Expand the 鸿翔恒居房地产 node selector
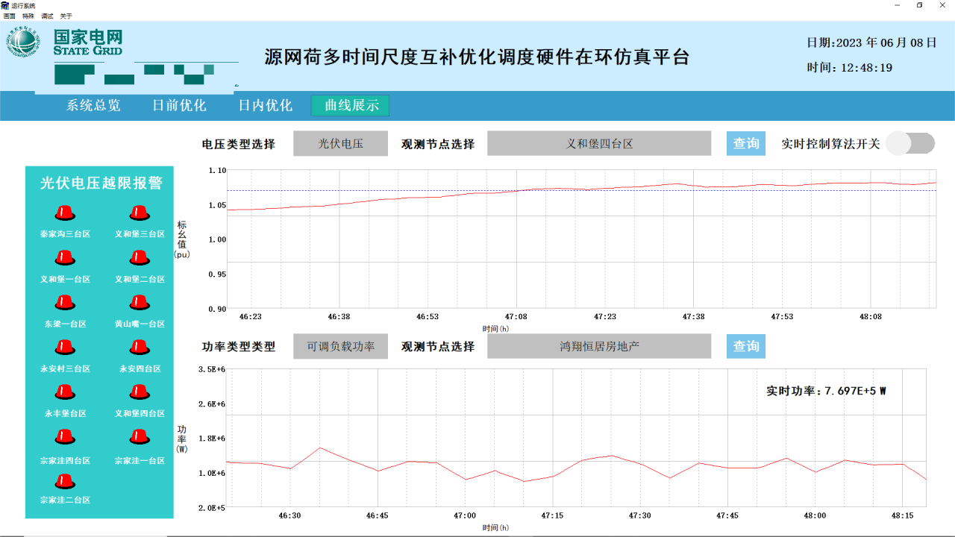 (599, 346)
